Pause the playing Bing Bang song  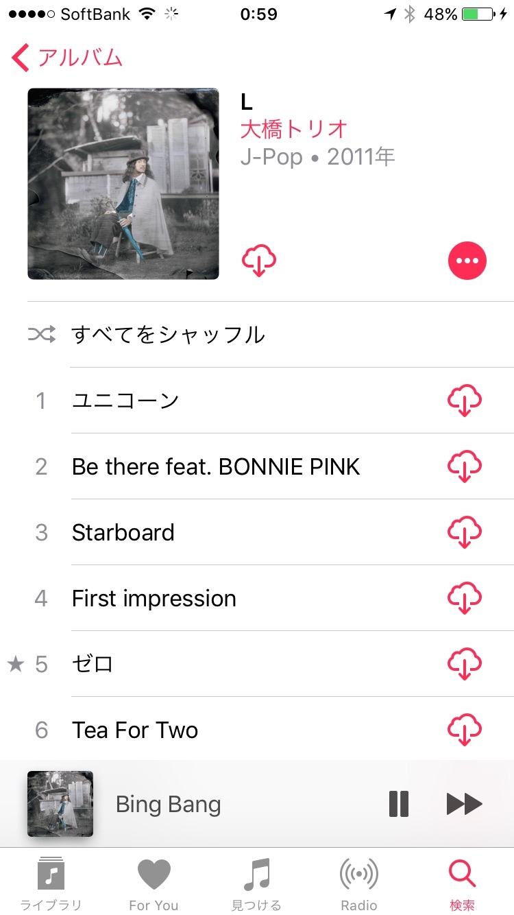pos(399,804)
